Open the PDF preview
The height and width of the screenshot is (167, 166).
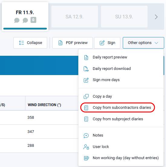73,43
